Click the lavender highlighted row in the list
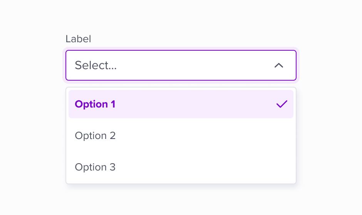 point(181,104)
